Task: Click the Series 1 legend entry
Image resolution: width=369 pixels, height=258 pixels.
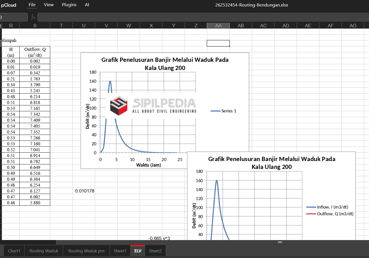Action: tap(224, 111)
